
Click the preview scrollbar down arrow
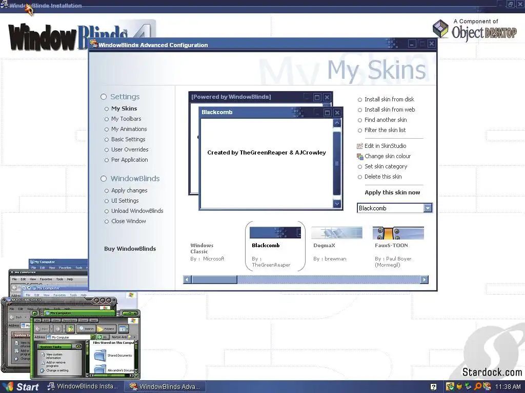tap(337, 204)
